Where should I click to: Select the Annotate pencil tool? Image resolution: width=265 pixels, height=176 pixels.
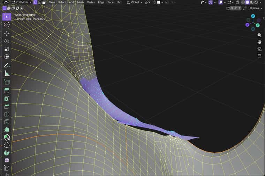coord(7,65)
